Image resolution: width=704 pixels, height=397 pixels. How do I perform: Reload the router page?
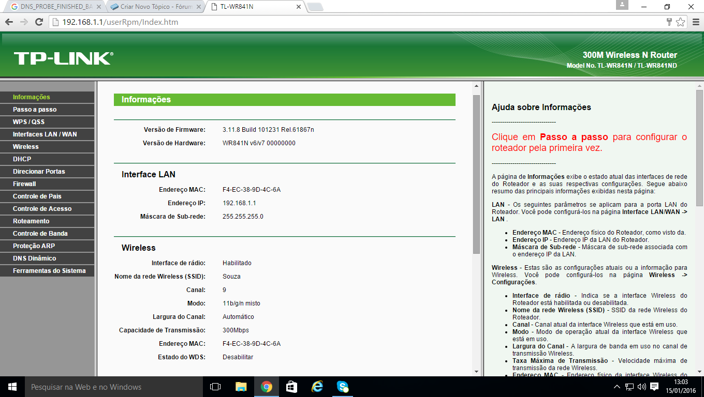[x=39, y=22]
